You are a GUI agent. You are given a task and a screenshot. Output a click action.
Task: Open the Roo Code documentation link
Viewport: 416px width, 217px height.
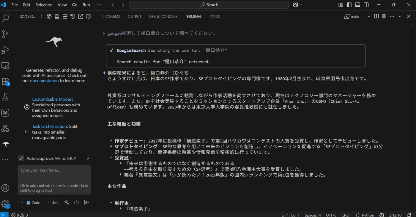click(44, 81)
